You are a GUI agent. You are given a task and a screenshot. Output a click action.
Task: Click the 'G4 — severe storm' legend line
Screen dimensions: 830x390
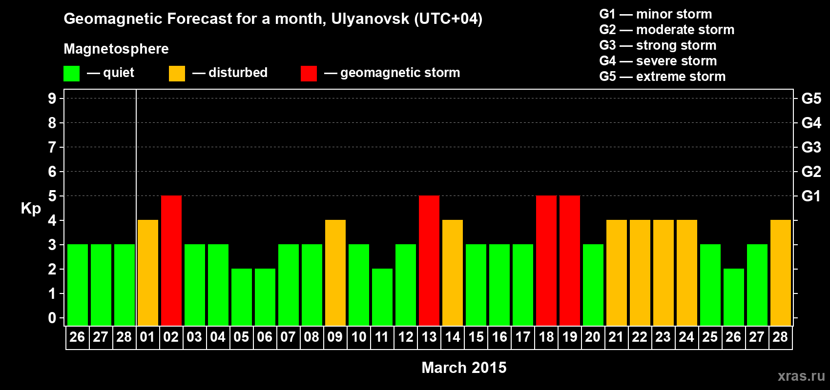click(658, 61)
